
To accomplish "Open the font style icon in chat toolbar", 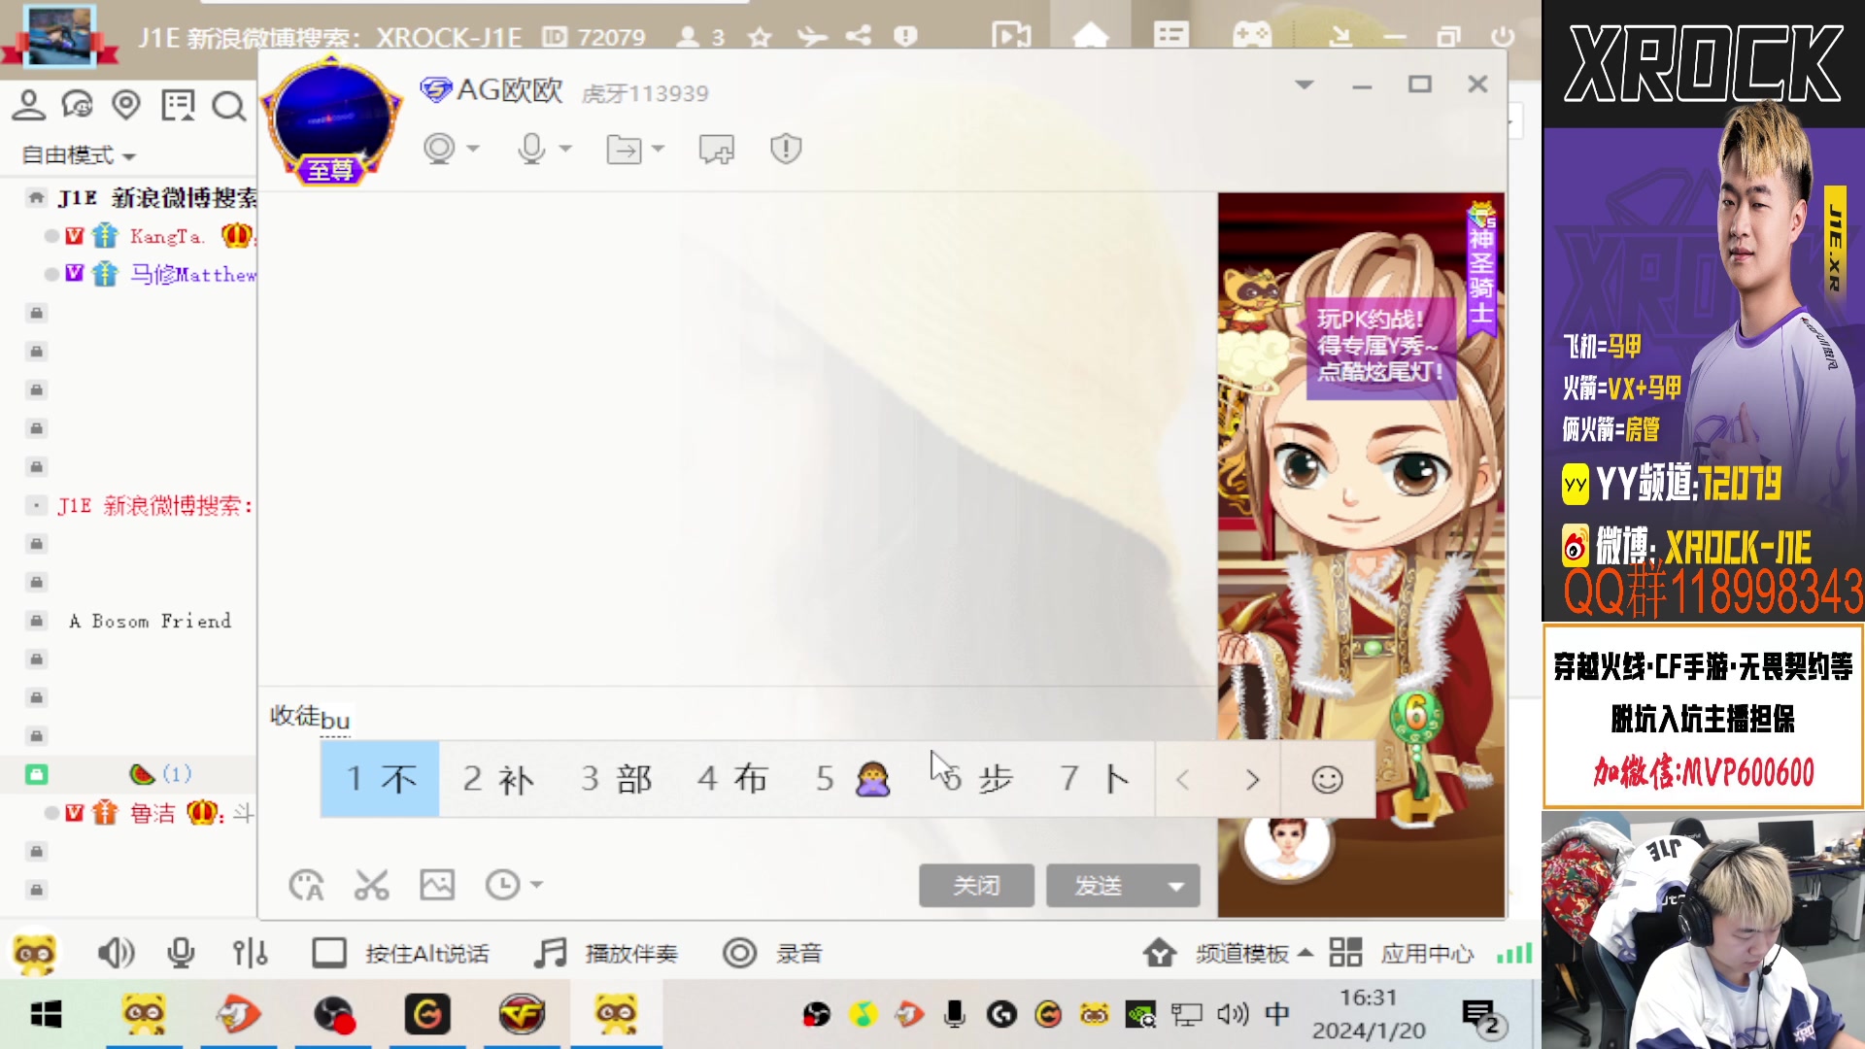I will pos(306,885).
